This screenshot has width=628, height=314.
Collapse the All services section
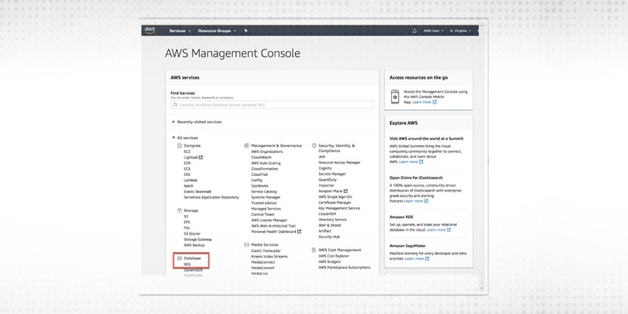coord(185,138)
